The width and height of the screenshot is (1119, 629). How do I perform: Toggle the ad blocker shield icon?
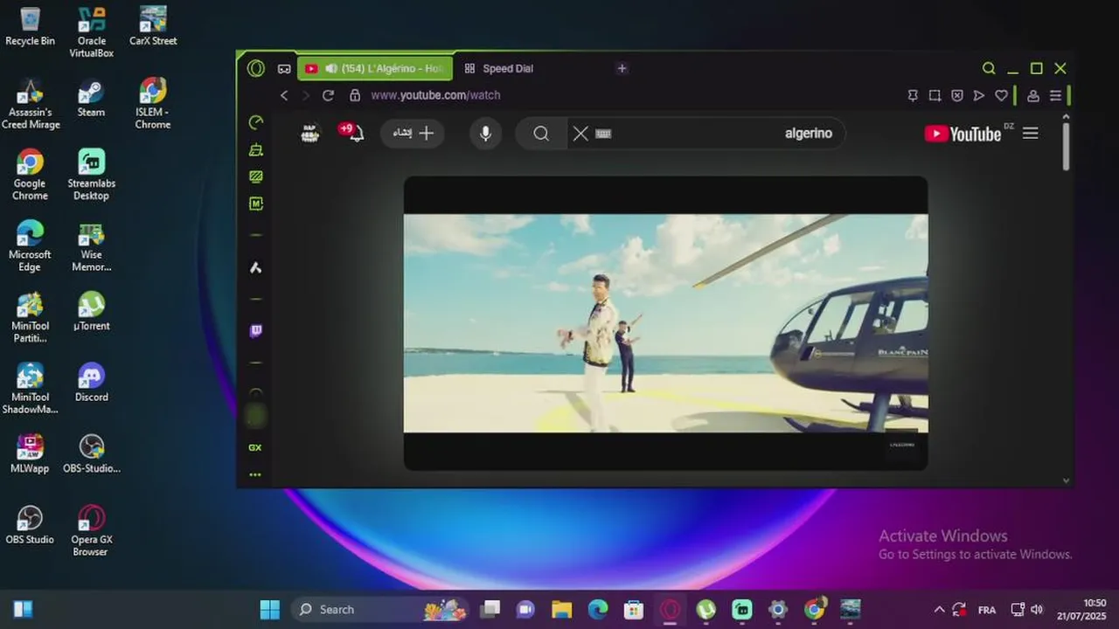pyautogui.click(x=957, y=95)
